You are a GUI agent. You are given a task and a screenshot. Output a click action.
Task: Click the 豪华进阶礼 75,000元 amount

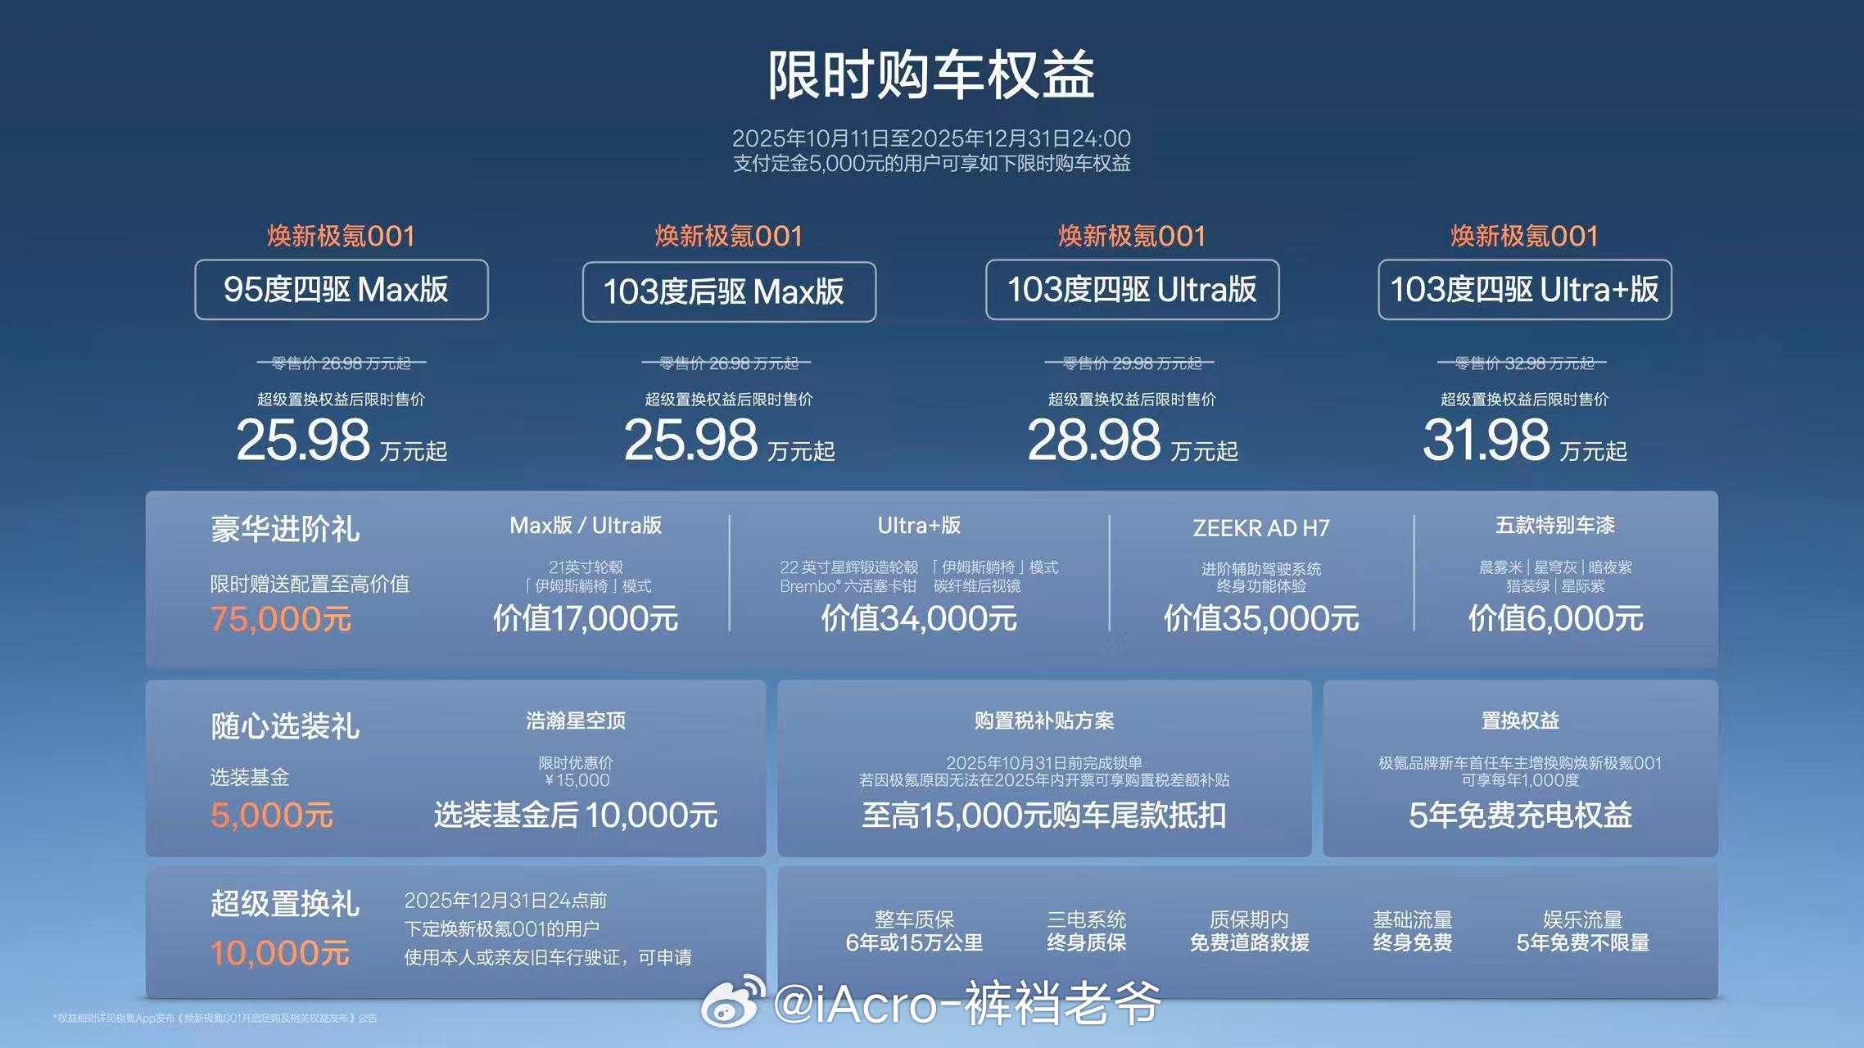[x=281, y=619]
